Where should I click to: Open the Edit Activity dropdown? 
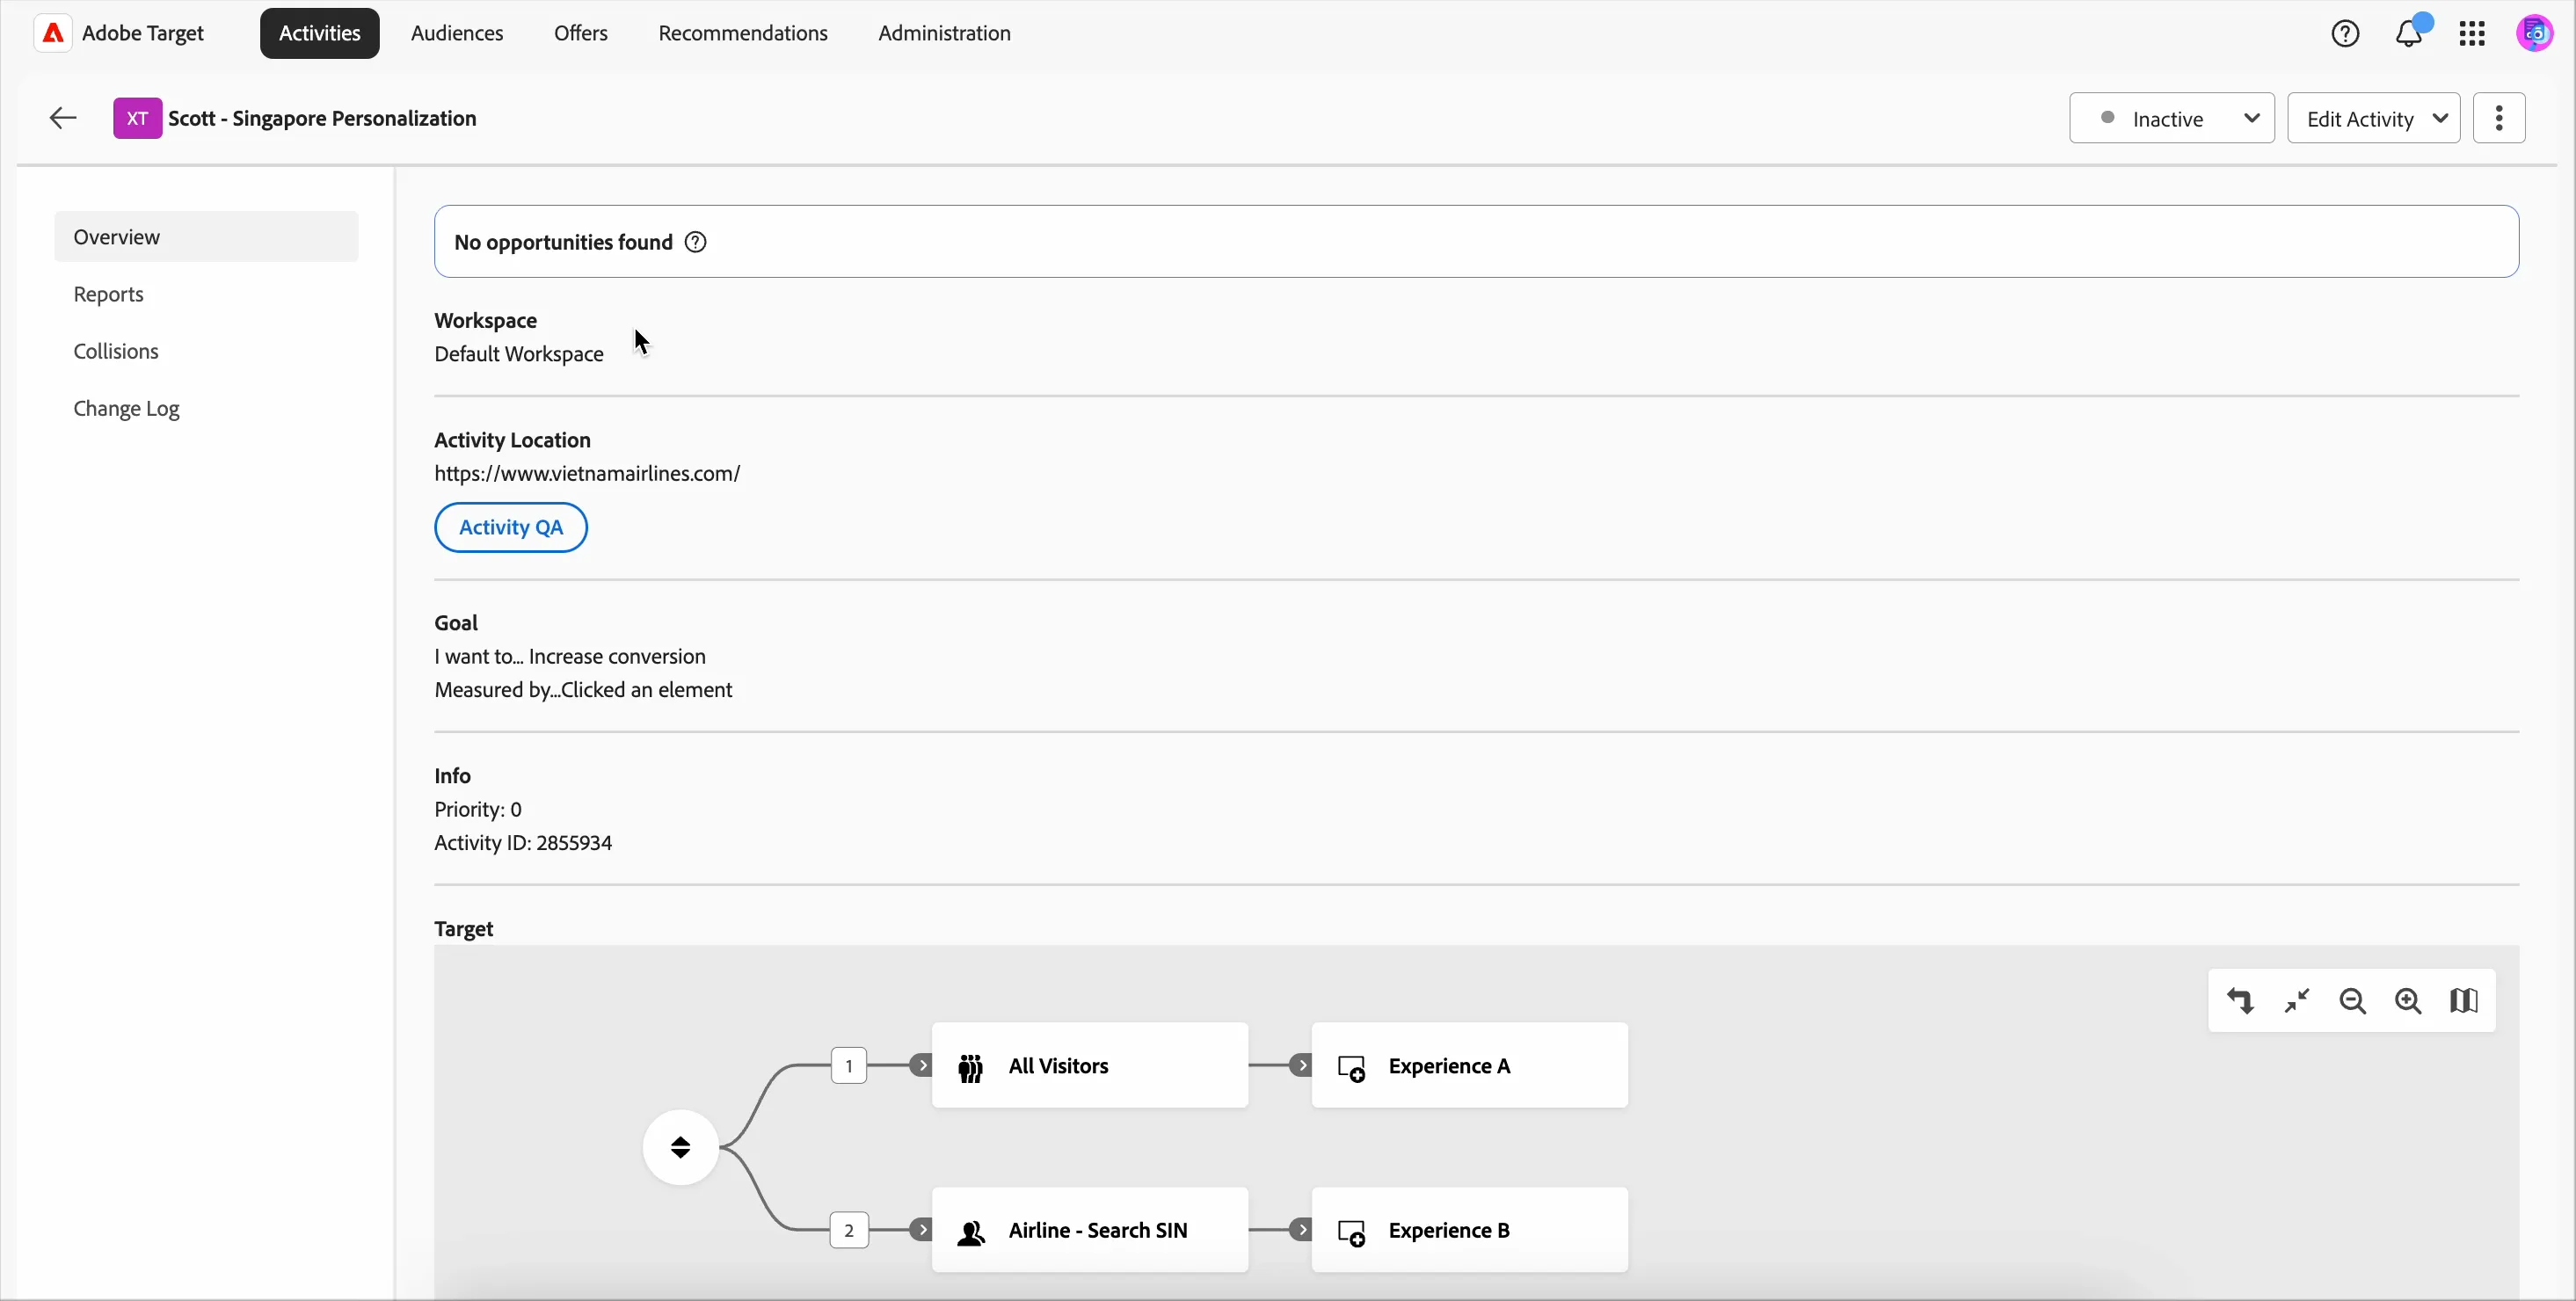point(2374,118)
